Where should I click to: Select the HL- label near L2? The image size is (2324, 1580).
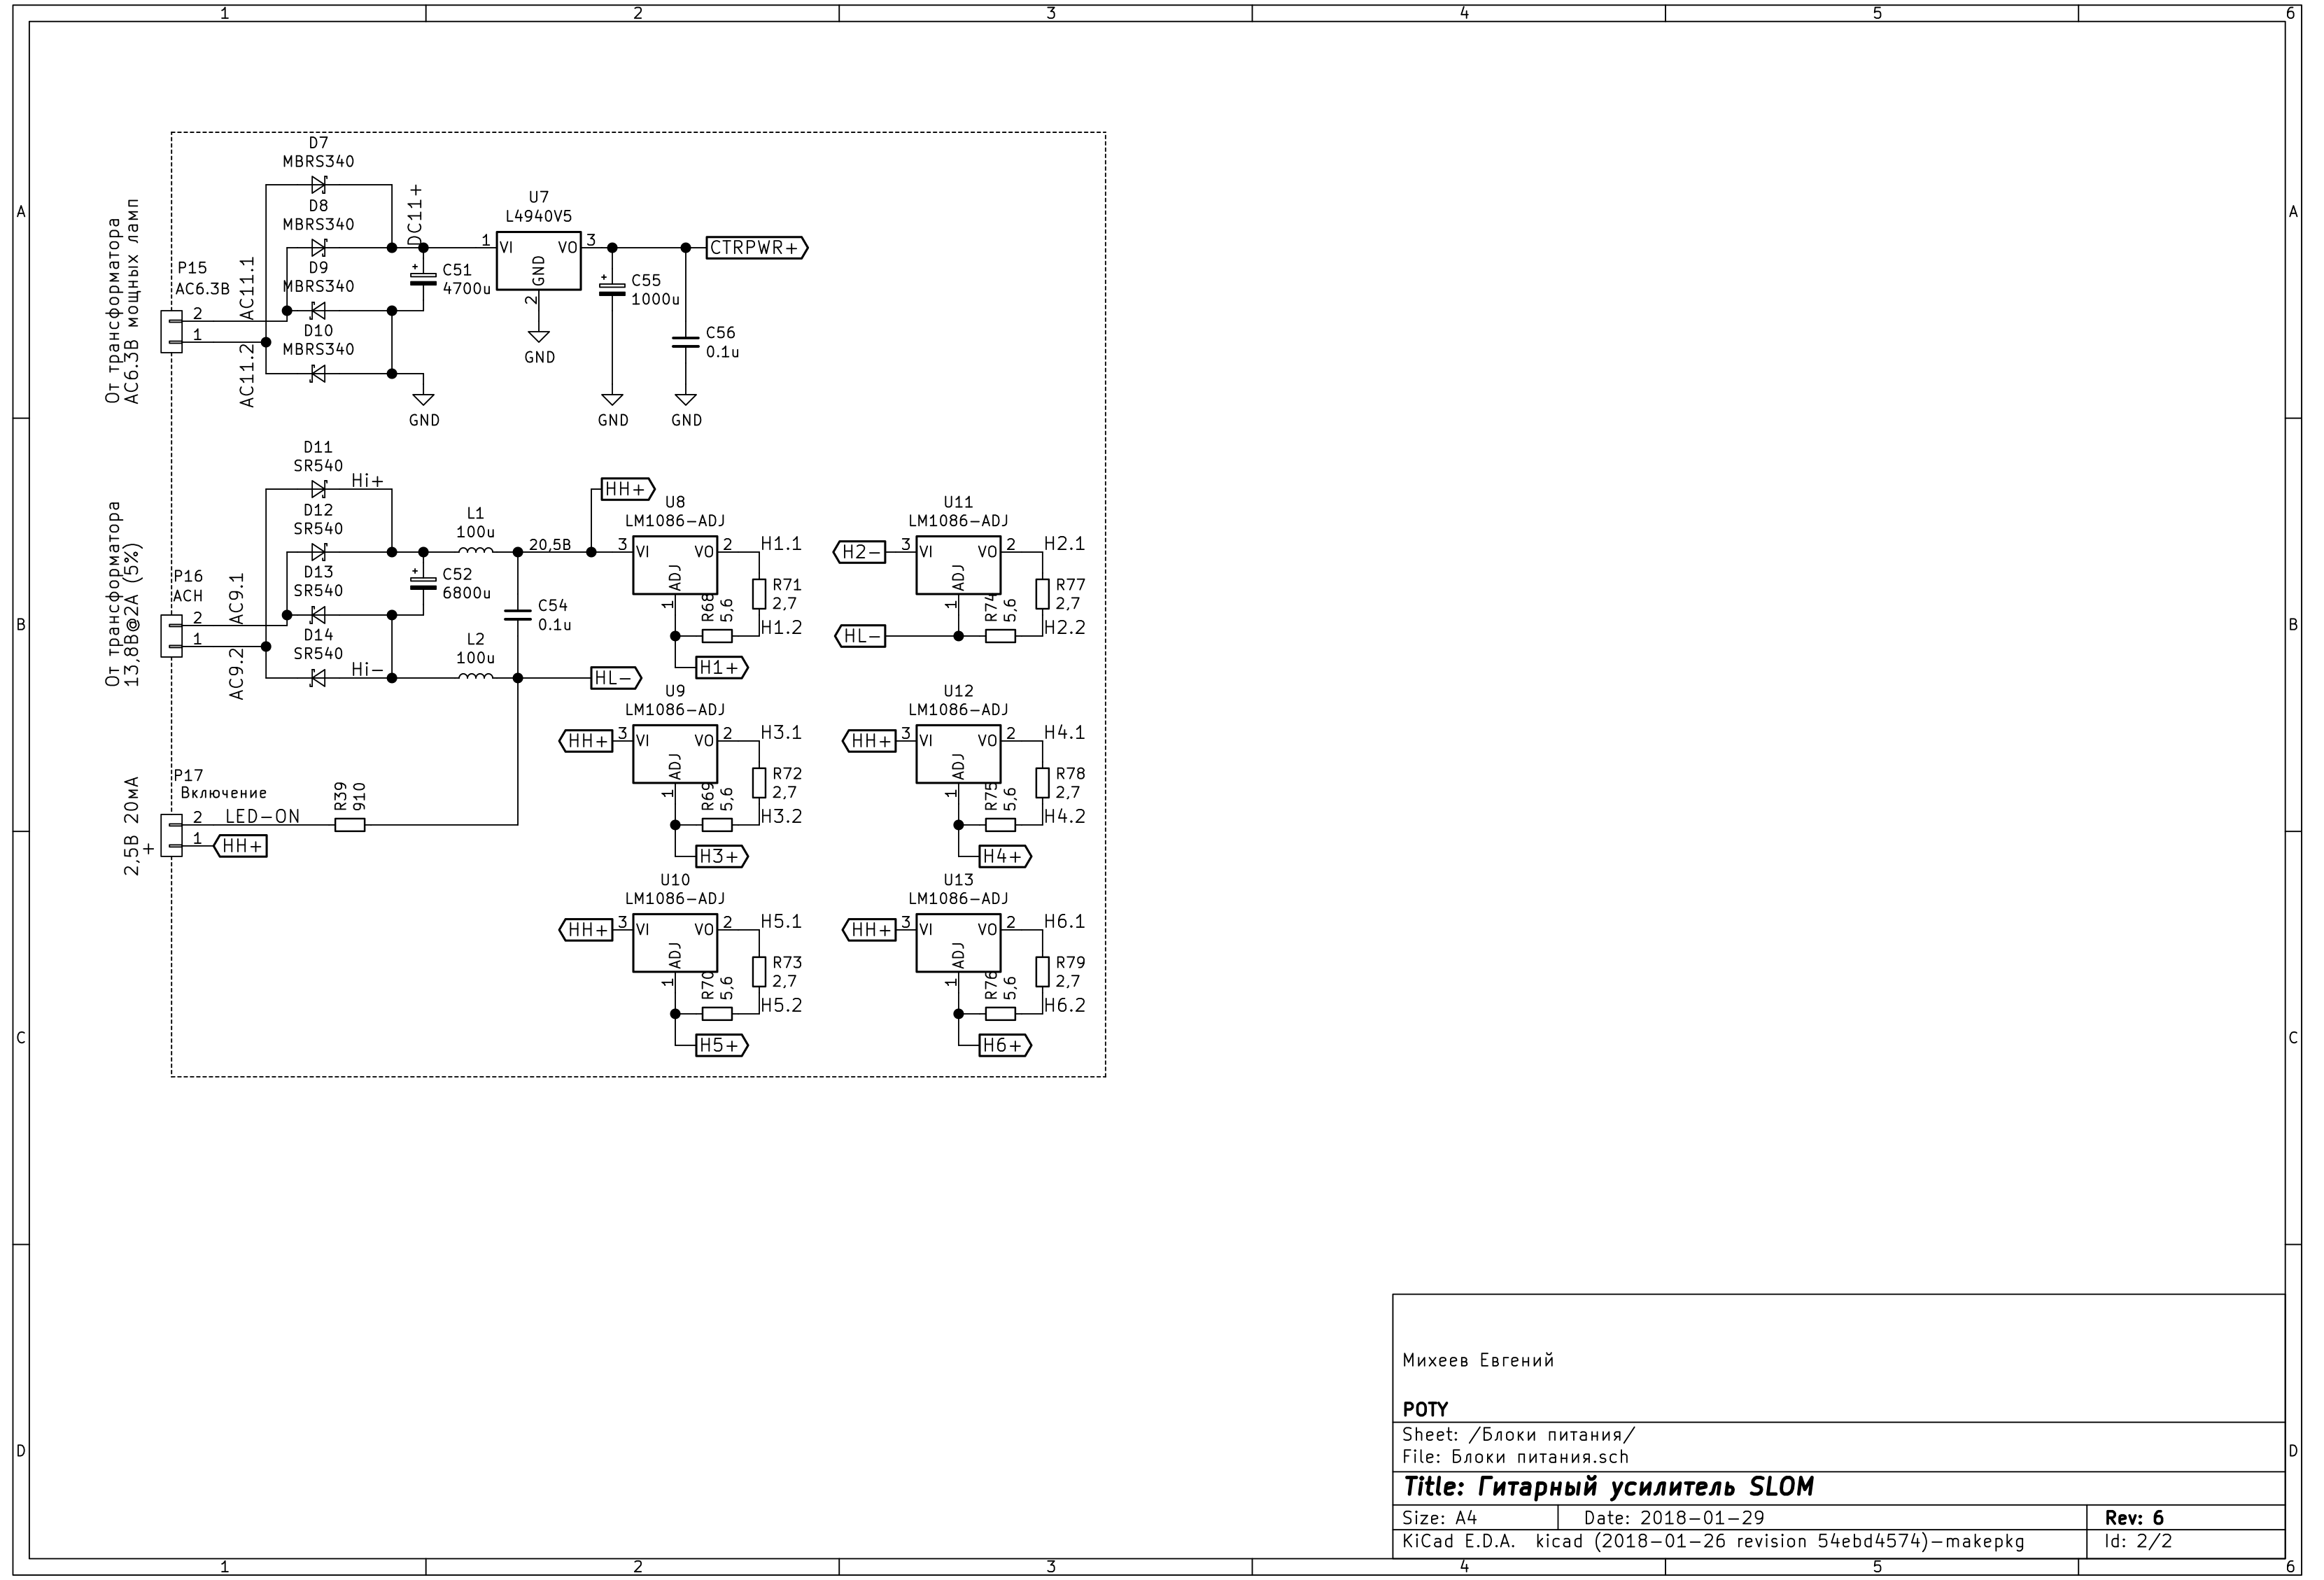click(x=615, y=679)
